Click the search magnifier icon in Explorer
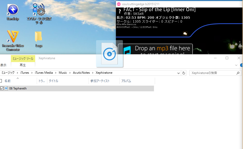Viewport: 243px width, 149px height. pyautogui.click(x=238, y=73)
